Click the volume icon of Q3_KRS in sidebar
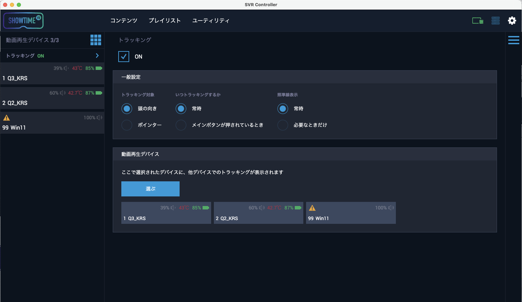The image size is (522, 302). pos(66,68)
